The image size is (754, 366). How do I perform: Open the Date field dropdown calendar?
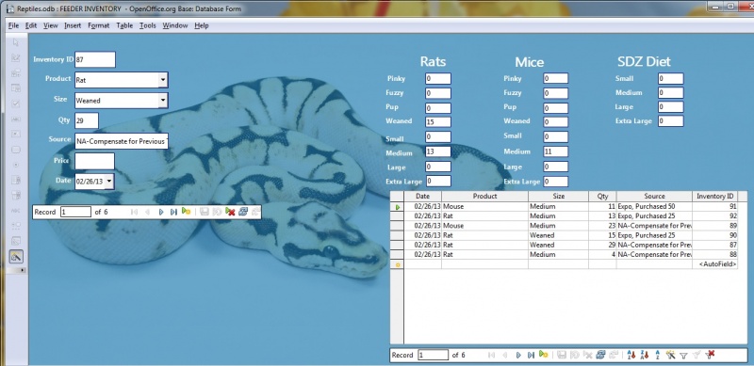(109, 182)
